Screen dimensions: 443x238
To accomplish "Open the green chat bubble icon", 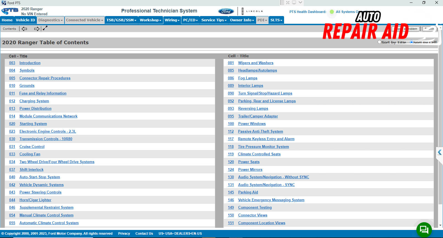I will (424, 229).
